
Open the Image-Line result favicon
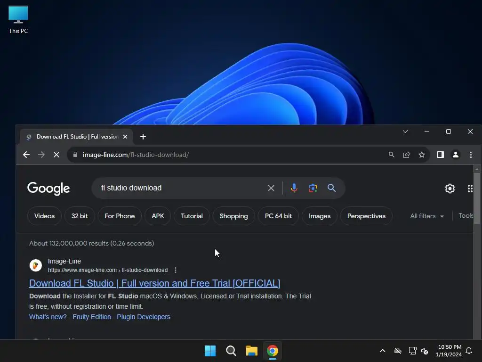pyautogui.click(x=36, y=265)
